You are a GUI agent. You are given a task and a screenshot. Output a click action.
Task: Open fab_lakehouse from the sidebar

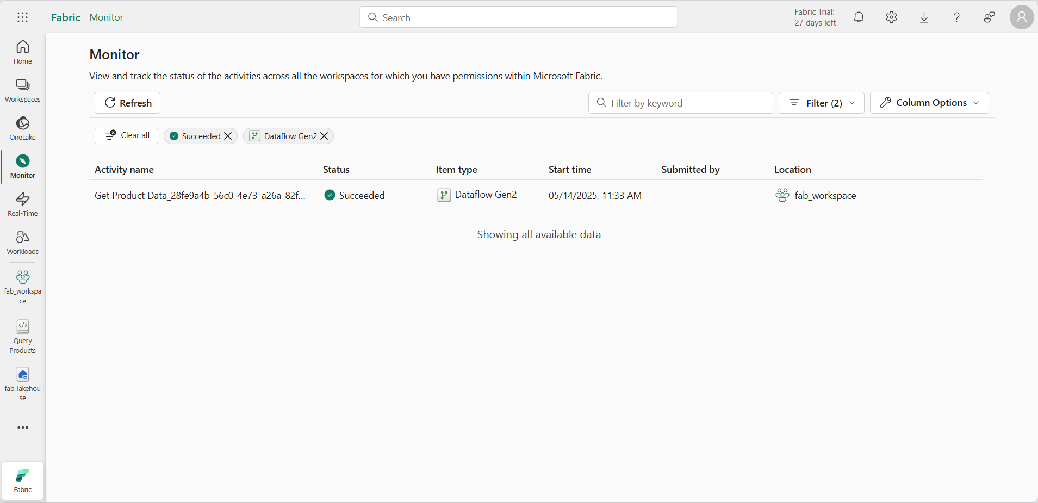(x=23, y=384)
